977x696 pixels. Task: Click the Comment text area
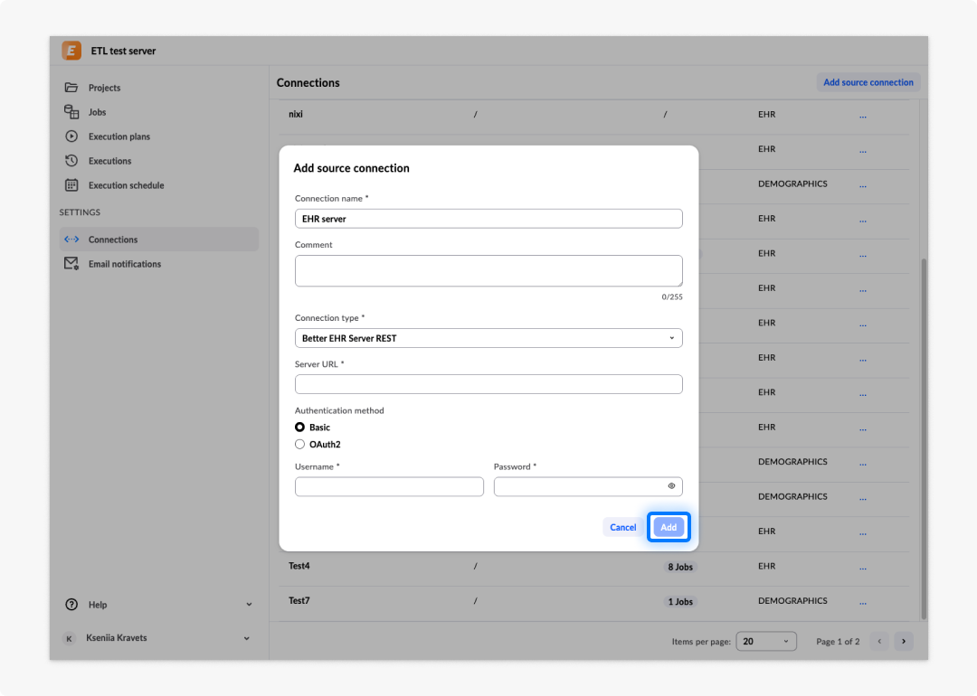point(488,271)
